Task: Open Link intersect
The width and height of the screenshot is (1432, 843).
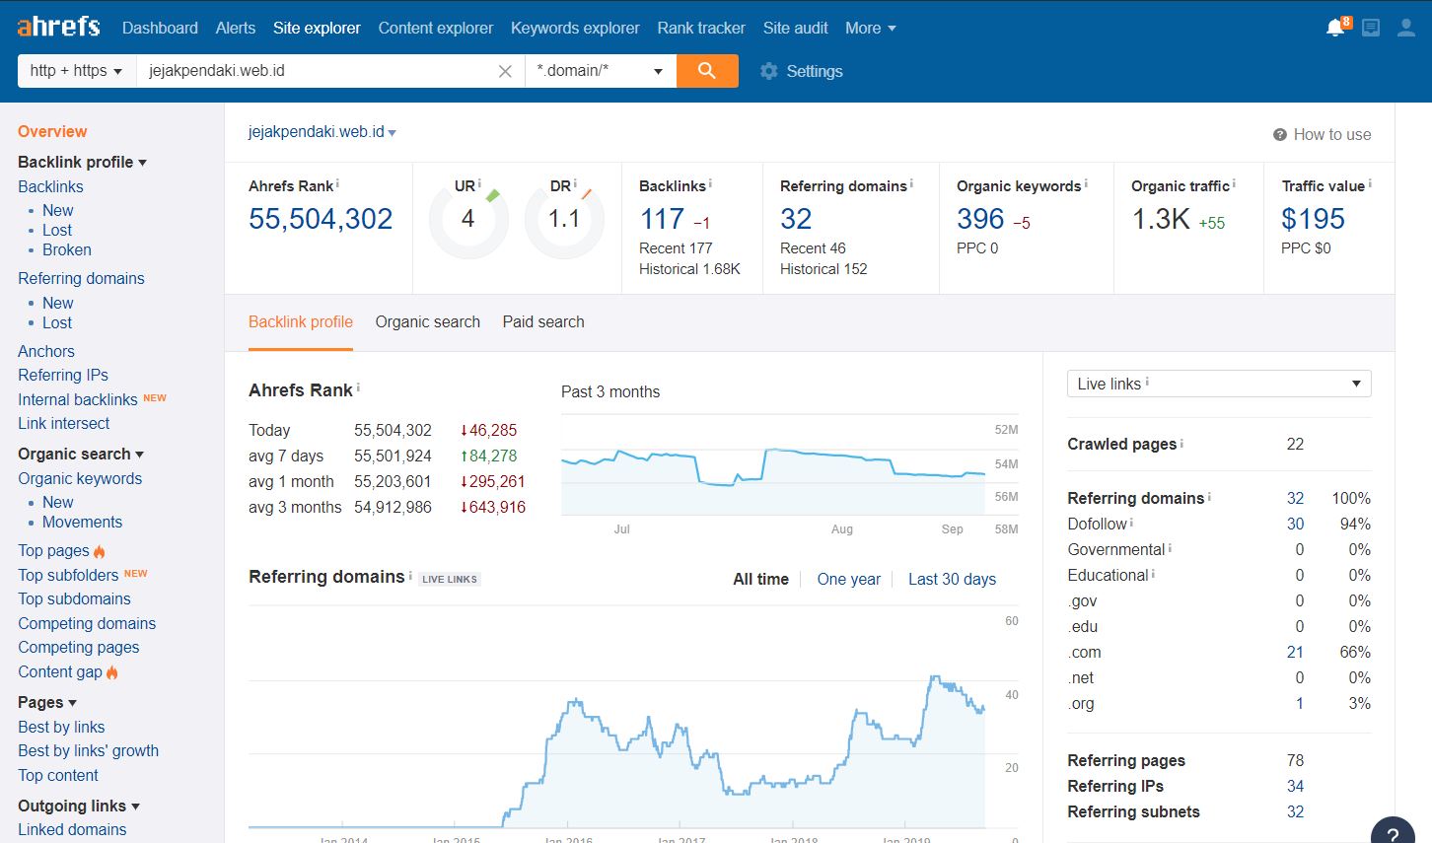Action: [x=64, y=423]
